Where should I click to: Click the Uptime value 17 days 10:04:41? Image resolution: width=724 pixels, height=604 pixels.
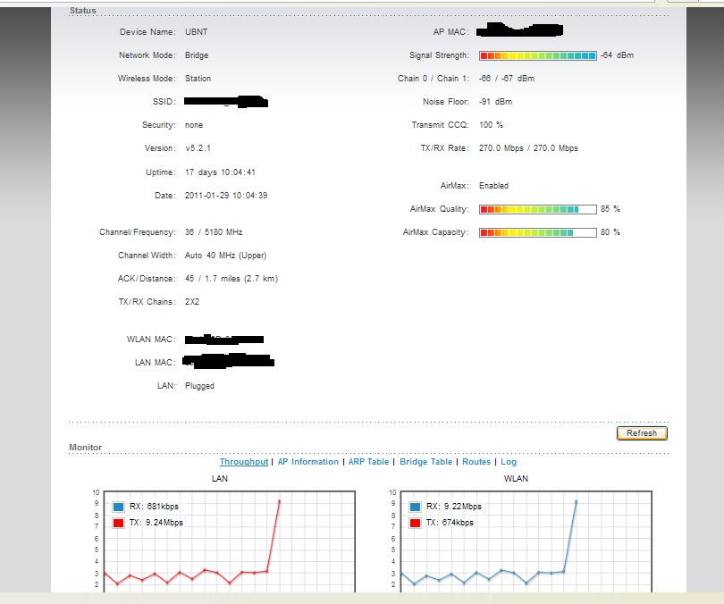tap(220, 172)
